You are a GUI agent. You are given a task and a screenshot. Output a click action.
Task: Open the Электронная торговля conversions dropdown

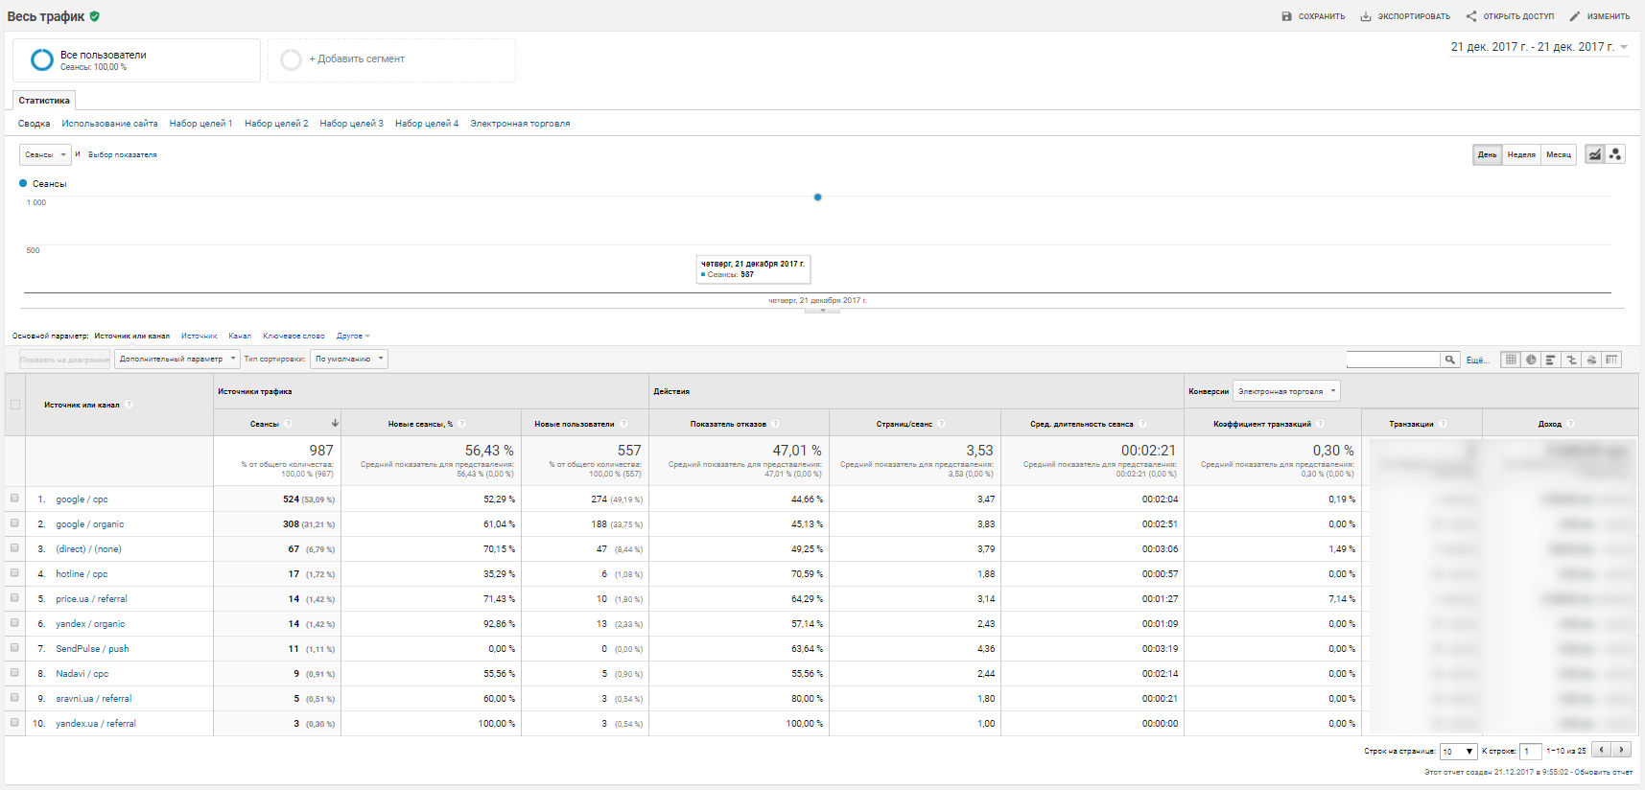[1286, 391]
